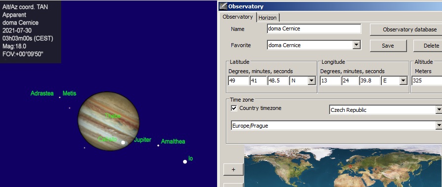Edit latitude seconds field showing 48.5

[x=278, y=81]
